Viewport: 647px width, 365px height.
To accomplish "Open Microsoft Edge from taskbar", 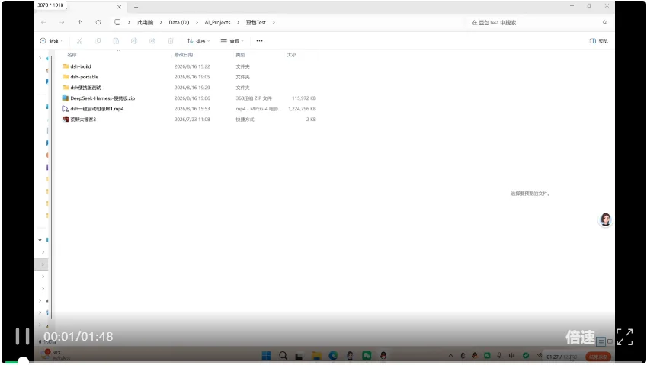I will [x=333, y=356].
